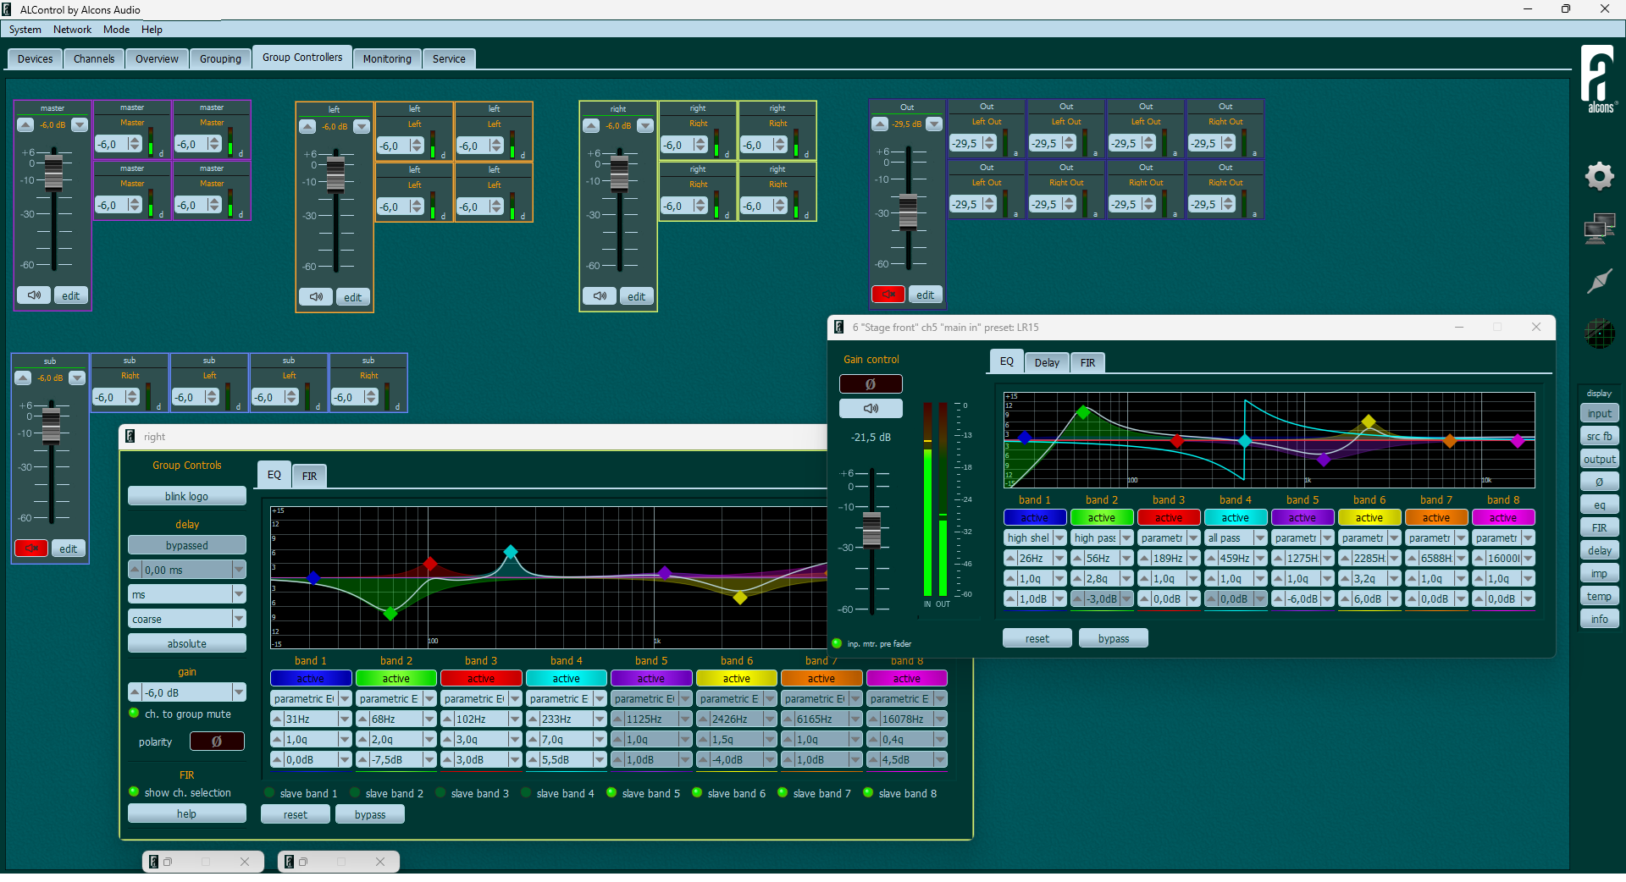Click the network computers icon in sidebar
This screenshot has height=882, width=1626.
click(1599, 229)
